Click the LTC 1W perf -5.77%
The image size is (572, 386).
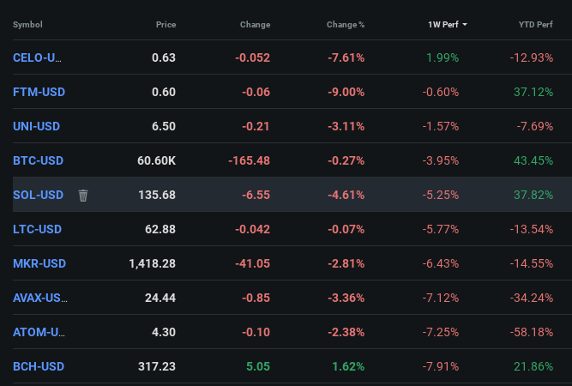click(441, 229)
